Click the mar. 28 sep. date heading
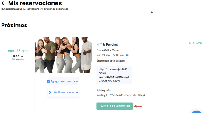The height and width of the screenshot is (113, 204). pos(18,51)
